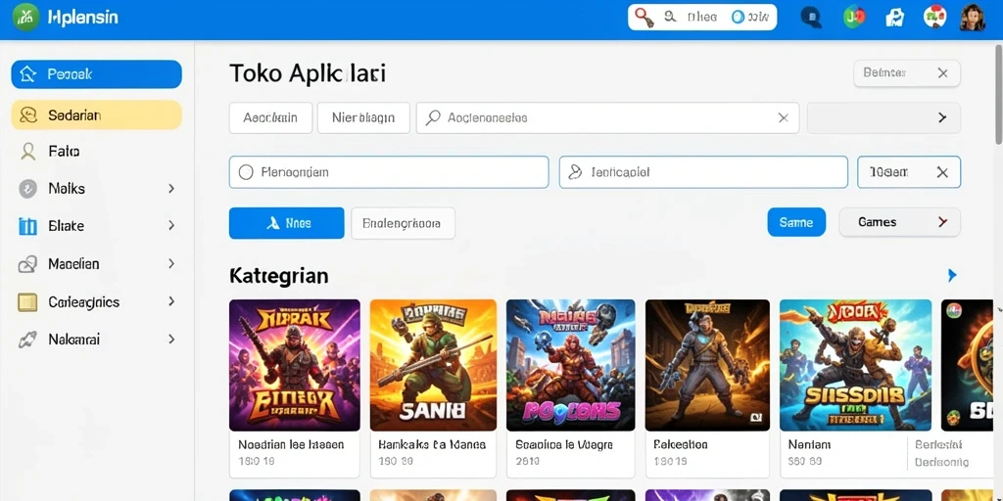Expand the Carleagnics sidebar item chevron
1003x501 pixels.
click(170, 301)
